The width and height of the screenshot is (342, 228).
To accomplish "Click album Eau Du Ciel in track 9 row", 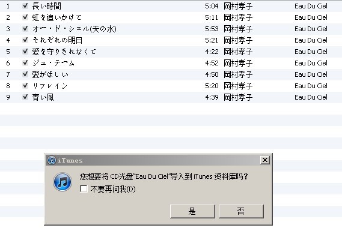I will pos(311,97).
